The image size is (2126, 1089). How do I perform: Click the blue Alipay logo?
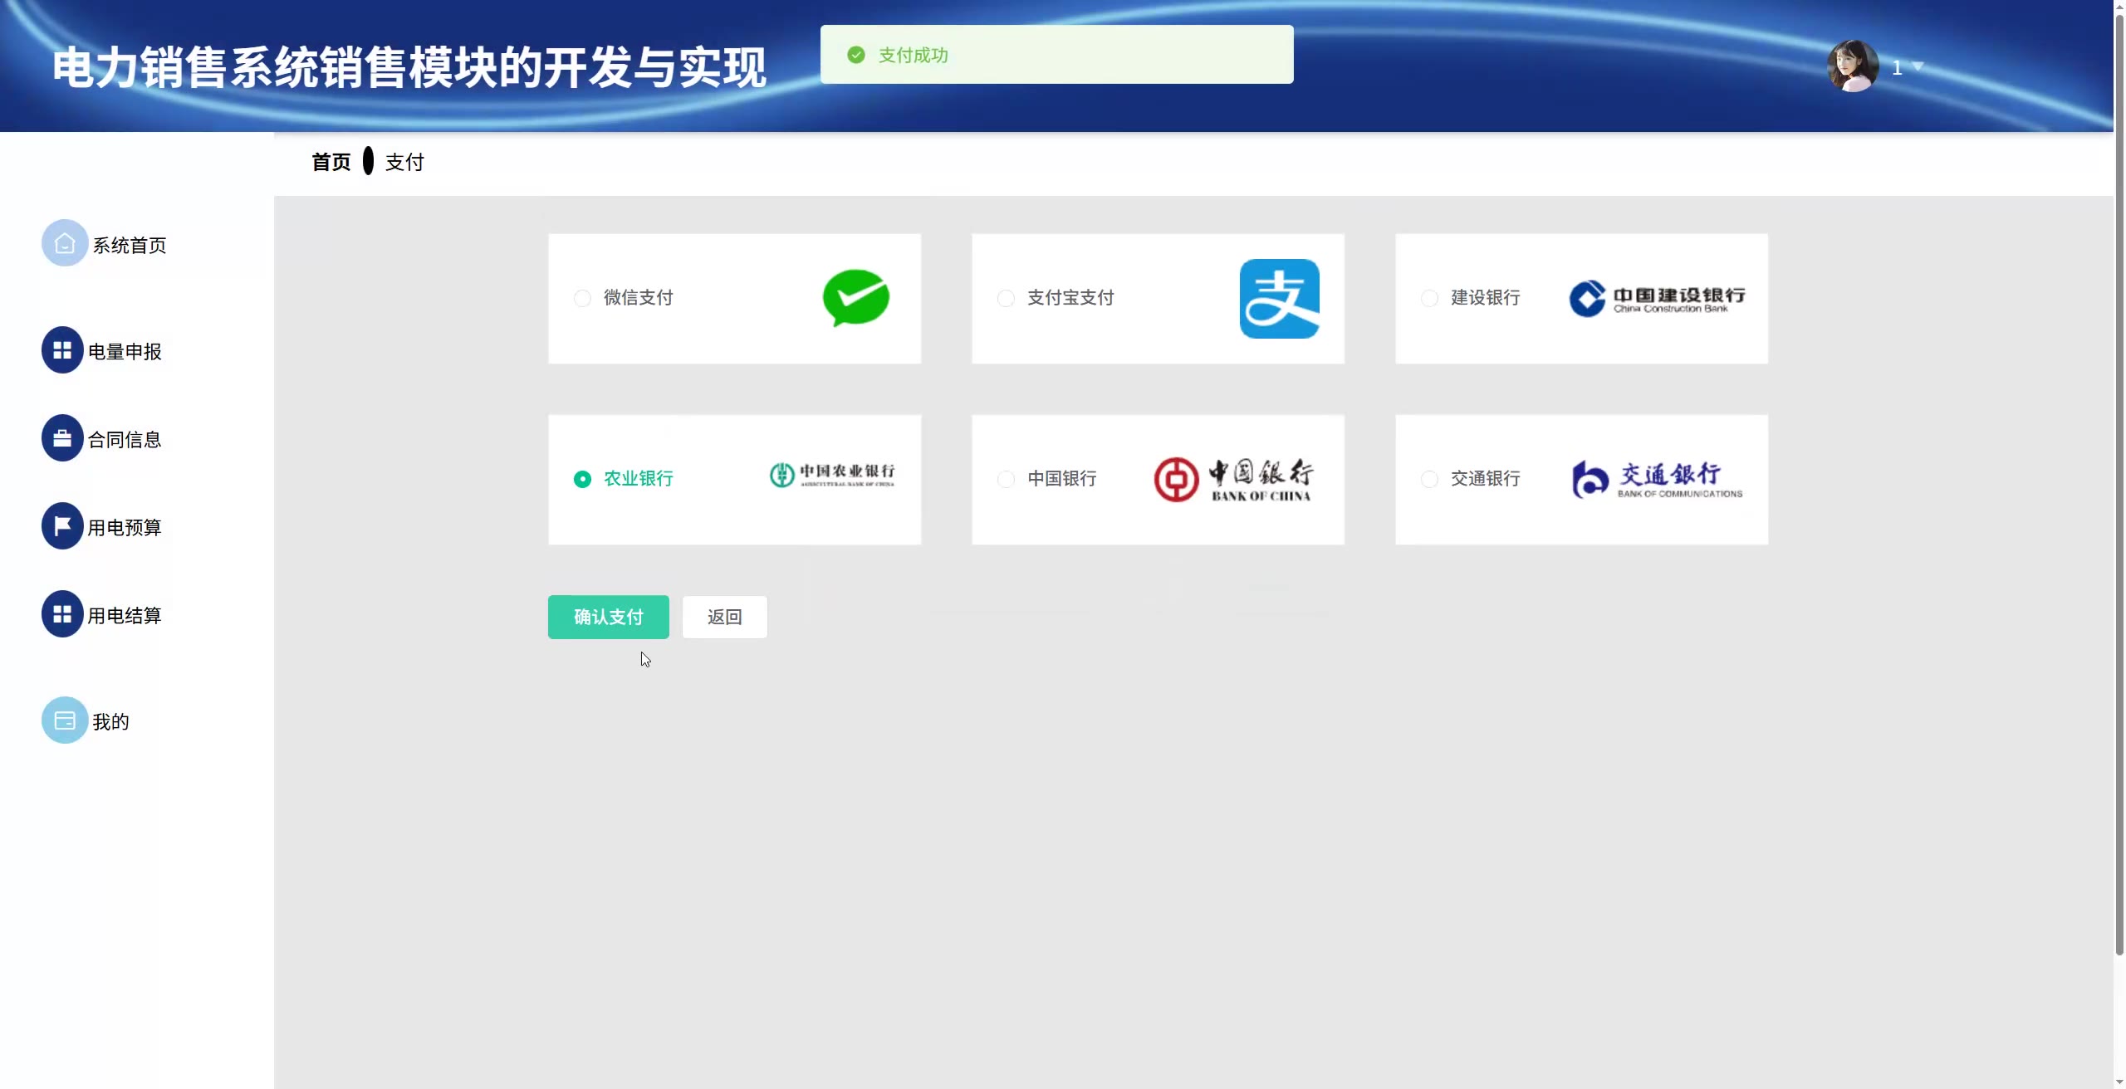tap(1279, 299)
